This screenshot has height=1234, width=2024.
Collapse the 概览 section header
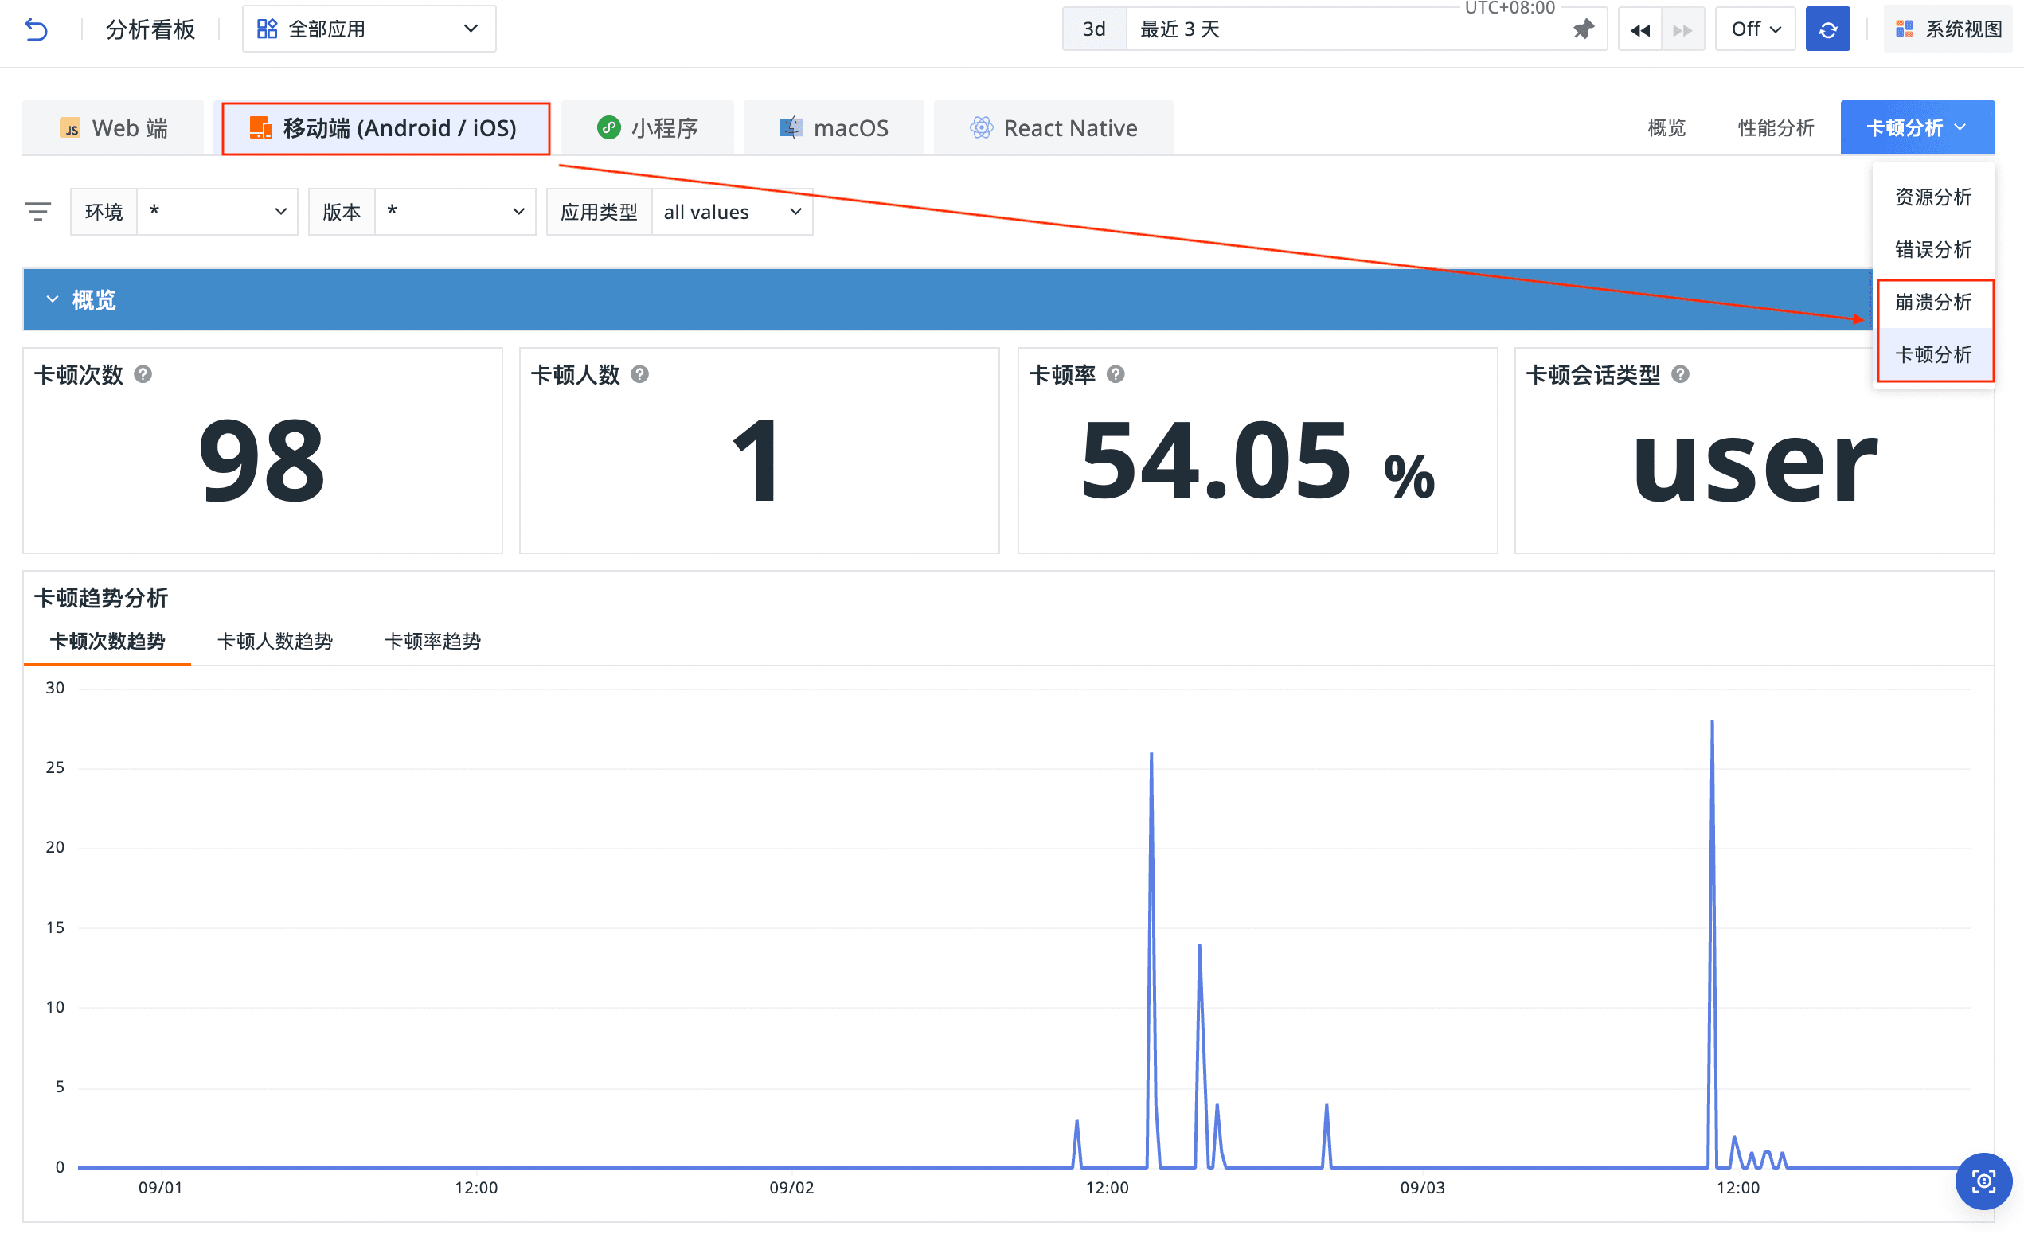tap(947, 300)
